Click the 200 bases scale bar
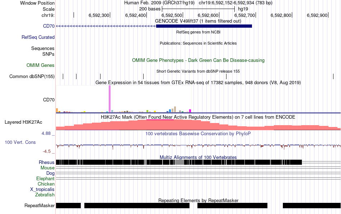This screenshot has height=214, width=341. (198, 9)
